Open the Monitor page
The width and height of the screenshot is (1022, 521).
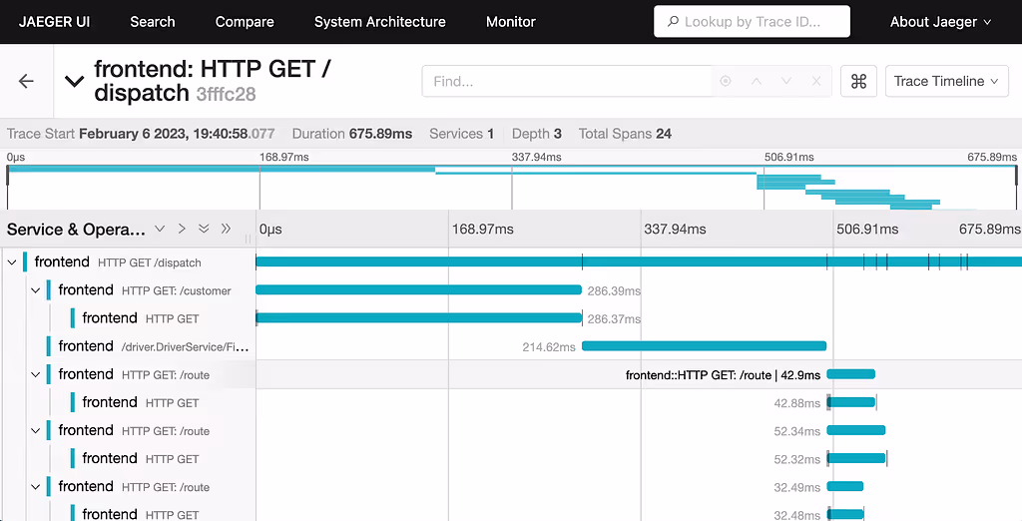click(511, 22)
